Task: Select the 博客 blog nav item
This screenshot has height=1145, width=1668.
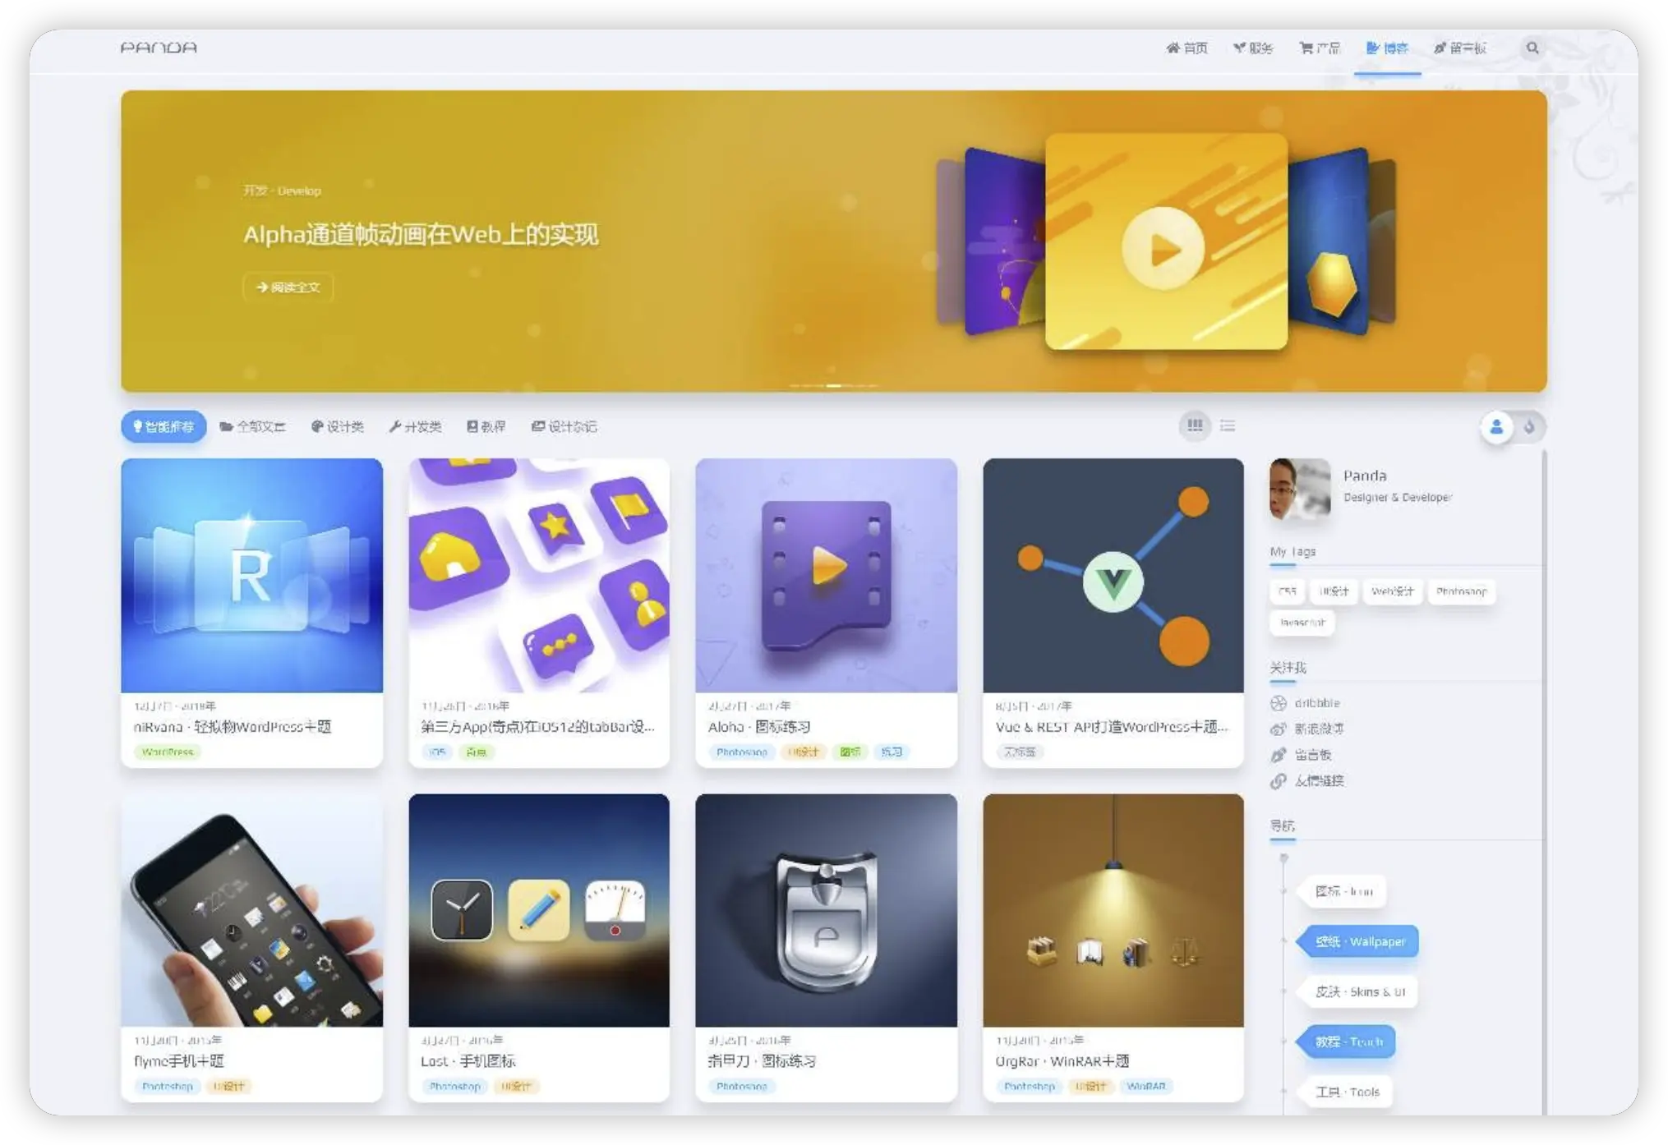Action: point(1387,48)
